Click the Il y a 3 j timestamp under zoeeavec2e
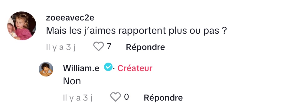297x109 pixels. (61, 47)
